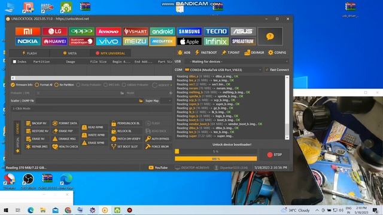Screen dimensions: 383x215
Task: Select the Nokia brand tile
Action: (x=28, y=41)
